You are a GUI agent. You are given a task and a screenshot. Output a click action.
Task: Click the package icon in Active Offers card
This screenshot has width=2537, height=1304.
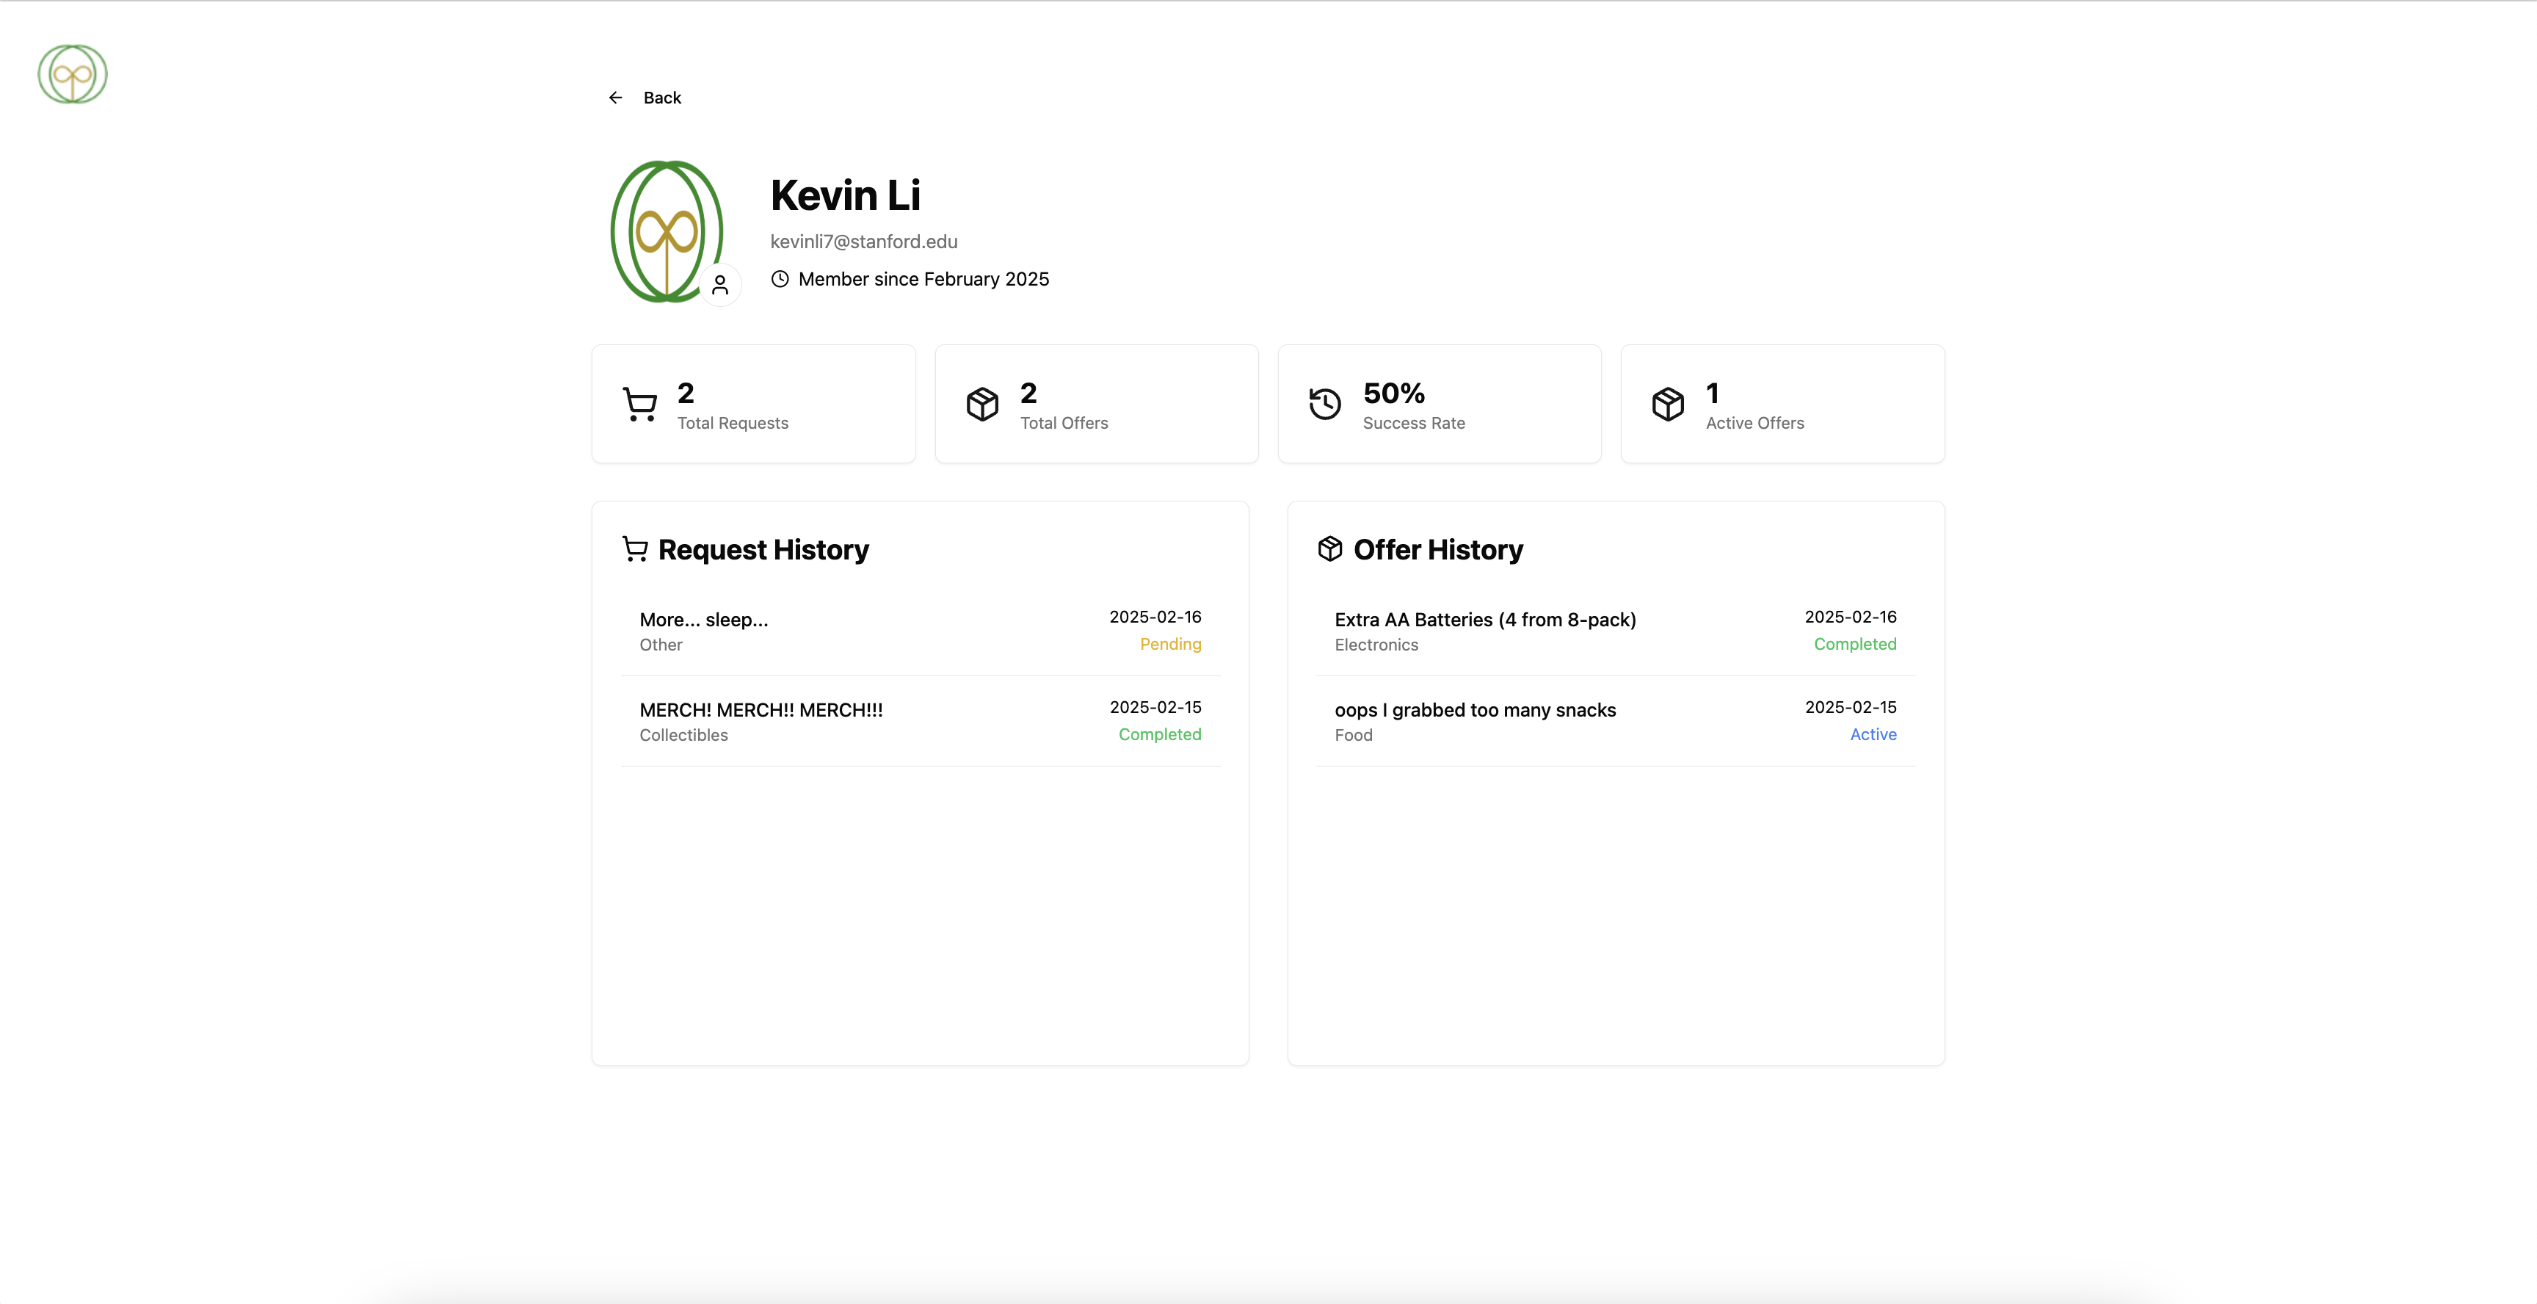tap(1667, 404)
